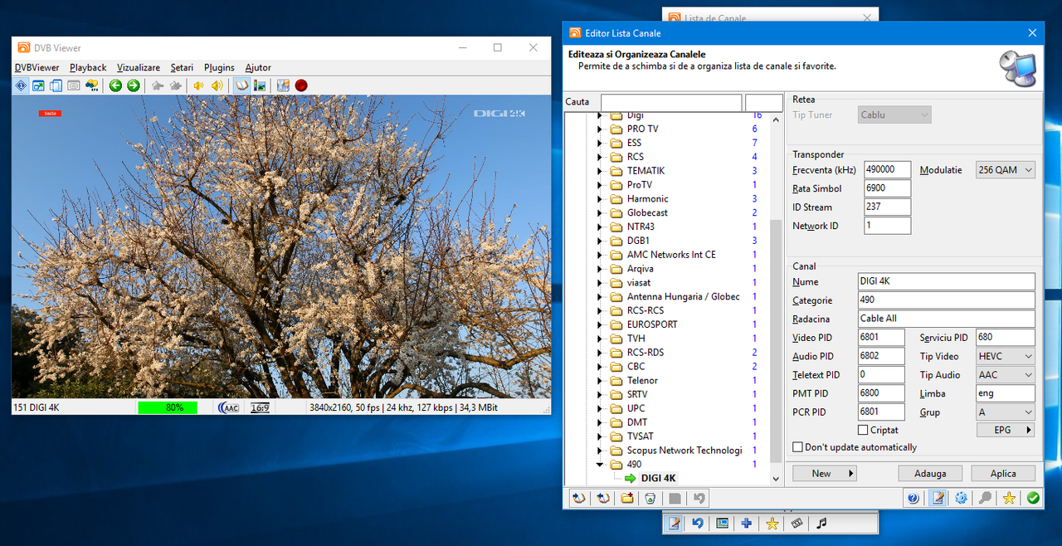Click the music note audio icon in Lista de Canale

coord(821,523)
